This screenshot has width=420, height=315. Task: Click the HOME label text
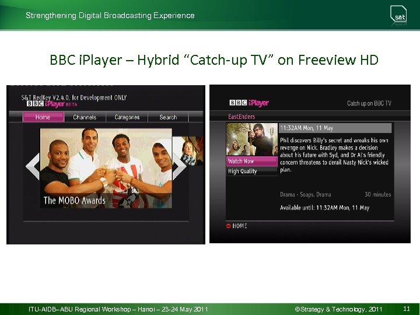click(240, 226)
